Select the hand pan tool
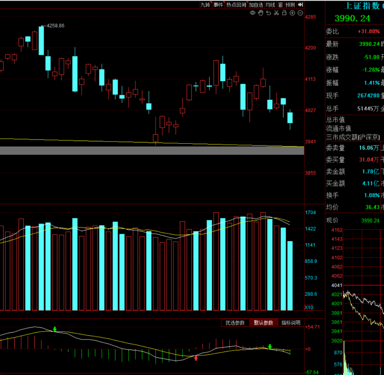The height and width of the screenshot is (375, 384). coord(261,13)
